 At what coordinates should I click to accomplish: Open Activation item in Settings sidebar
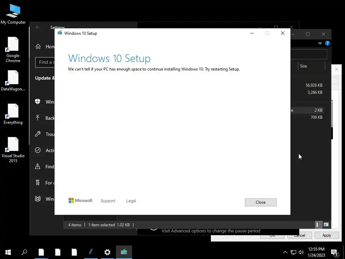tap(45, 150)
